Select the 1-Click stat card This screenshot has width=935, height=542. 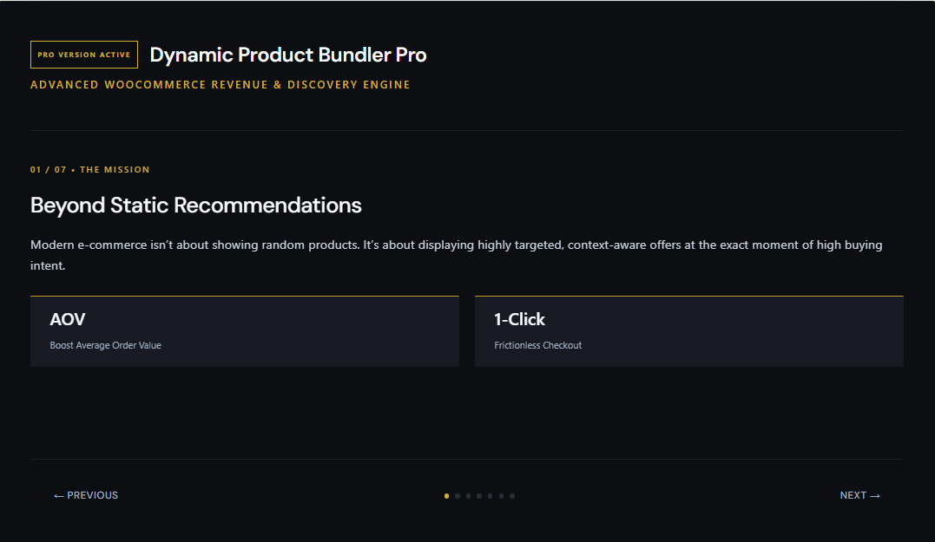pyautogui.click(x=688, y=331)
